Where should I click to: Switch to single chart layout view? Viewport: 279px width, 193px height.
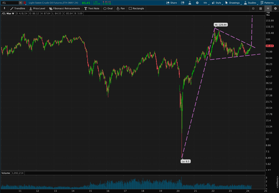point(253,8)
